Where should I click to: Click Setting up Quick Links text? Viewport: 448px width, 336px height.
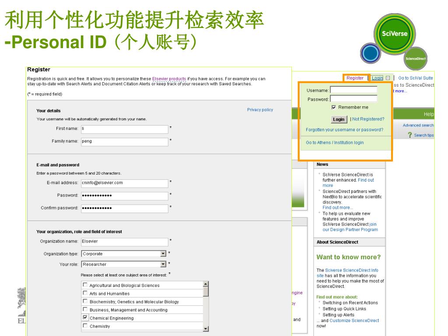point(344,309)
